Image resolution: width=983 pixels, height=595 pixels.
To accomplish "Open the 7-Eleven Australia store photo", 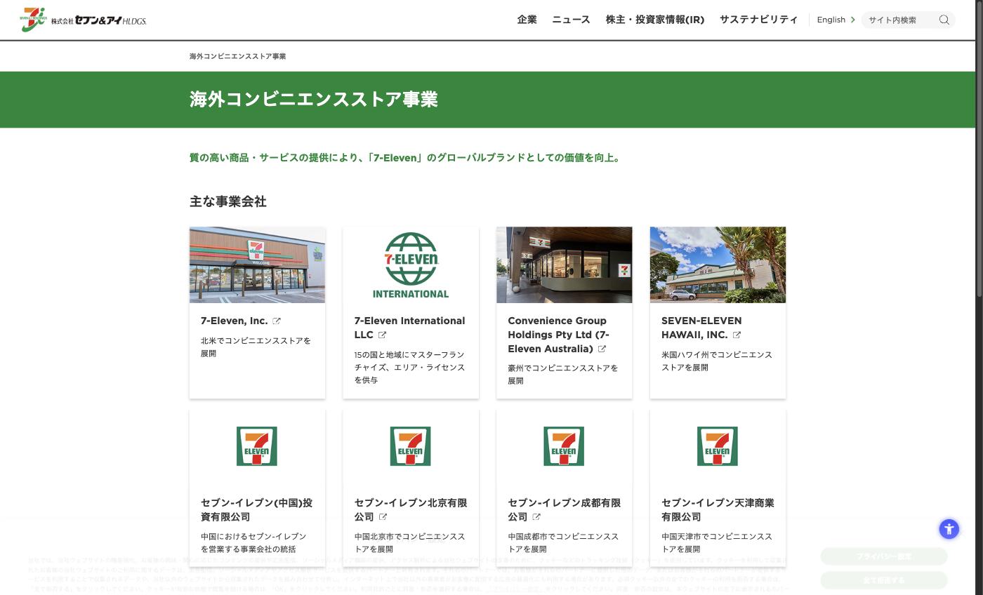I will [564, 265].
